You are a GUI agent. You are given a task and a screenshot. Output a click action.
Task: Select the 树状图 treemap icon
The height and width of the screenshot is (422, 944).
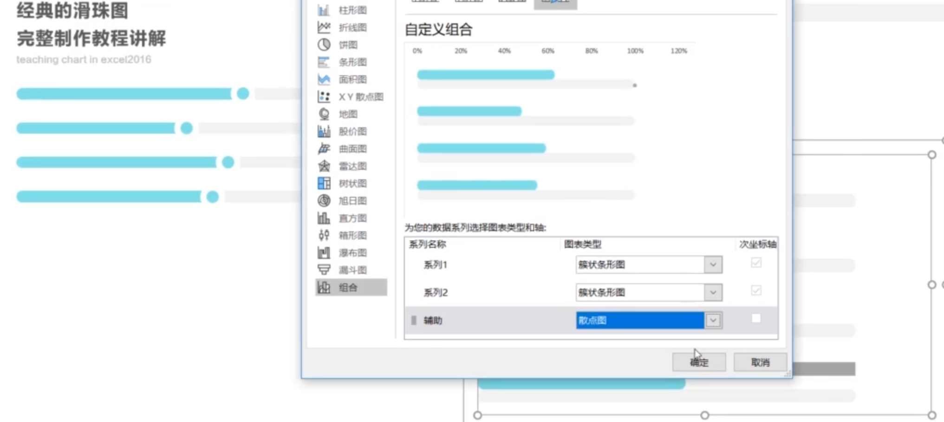[324, 183]
